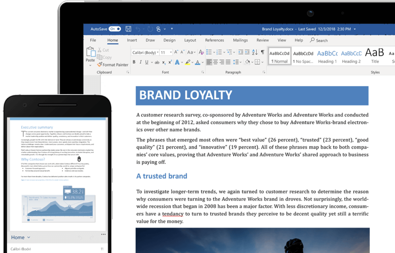
Task: Click the yellow text highlight color
Action: pos(187,62)
